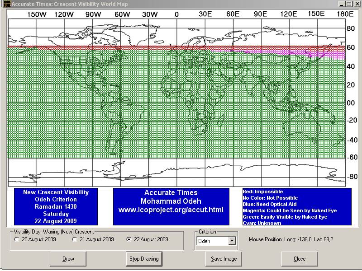The width and height of the screenshot is (362, 271).
Task: Close the window using the title bar X
Action: click(x=357, y=4)
